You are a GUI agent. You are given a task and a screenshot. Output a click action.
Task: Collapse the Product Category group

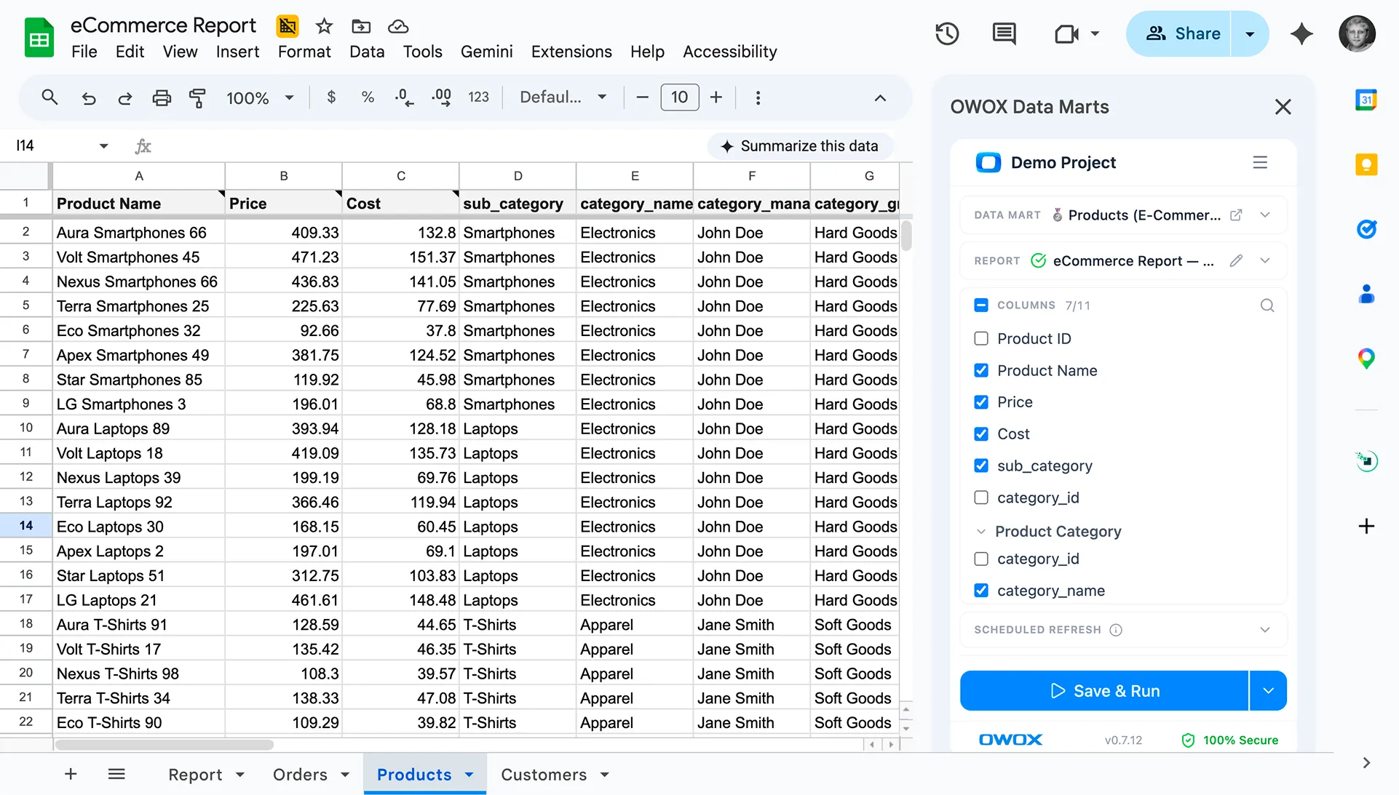980,532
